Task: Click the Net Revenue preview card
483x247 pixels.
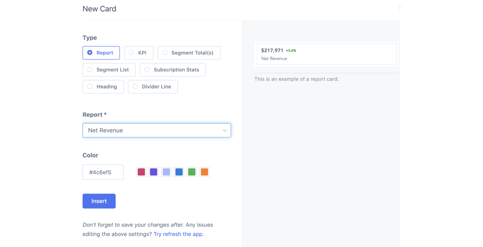Action: pyautogui.click(x=327, y=54)
